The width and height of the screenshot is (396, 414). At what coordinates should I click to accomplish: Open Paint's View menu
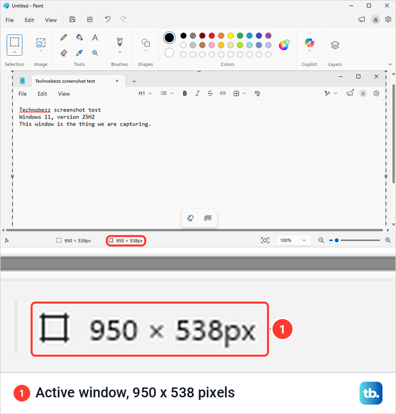point(51,20)
